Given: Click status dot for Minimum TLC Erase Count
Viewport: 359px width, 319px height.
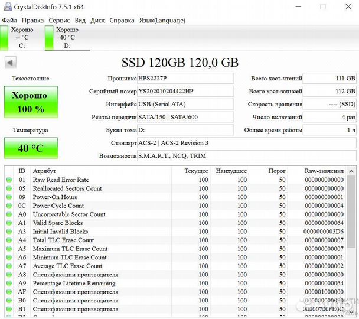Looking at the screenshot, I should pos(9,258).
